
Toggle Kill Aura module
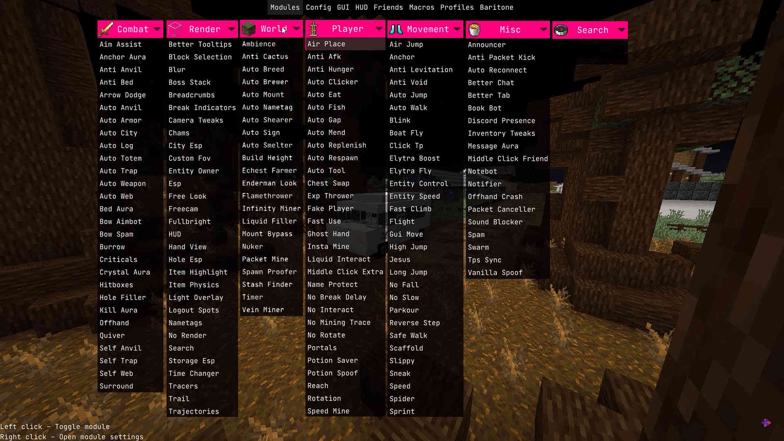point(118,310)
